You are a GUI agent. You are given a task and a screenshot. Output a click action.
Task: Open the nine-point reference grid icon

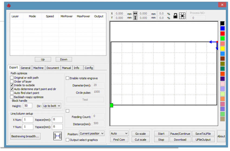coord(182,16)
